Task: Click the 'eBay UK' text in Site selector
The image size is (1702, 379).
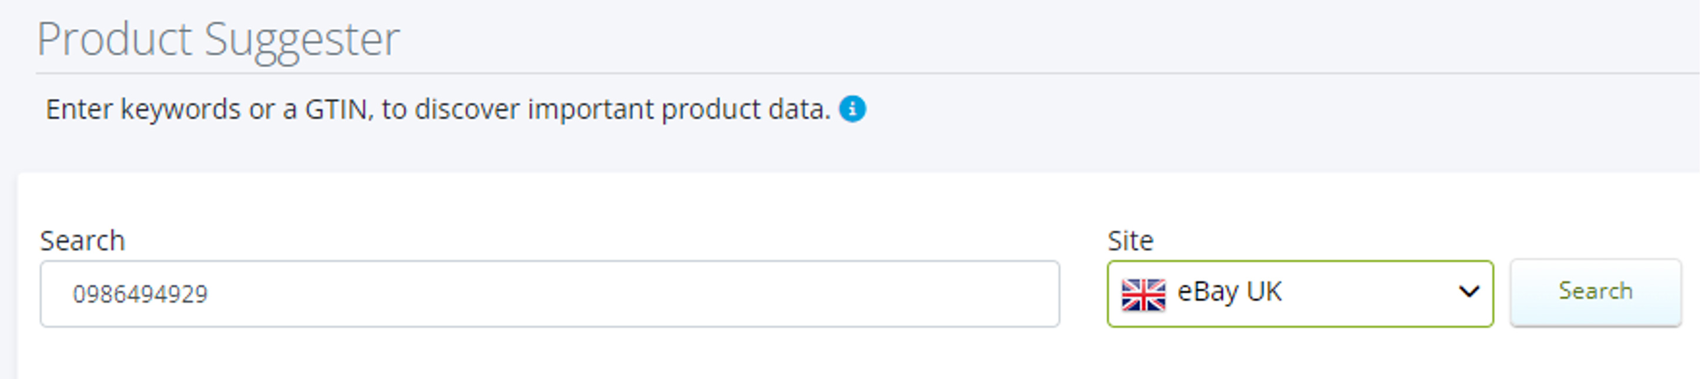Action: [x=1230, y=292]
